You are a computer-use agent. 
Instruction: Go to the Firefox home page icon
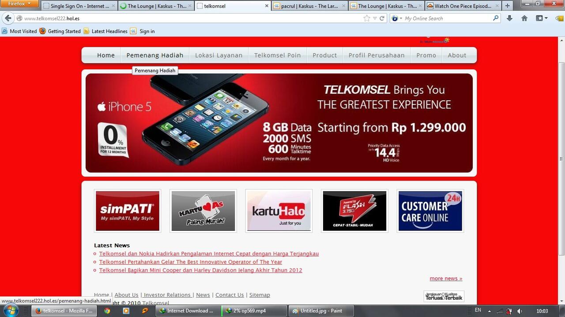coord(524,18)
